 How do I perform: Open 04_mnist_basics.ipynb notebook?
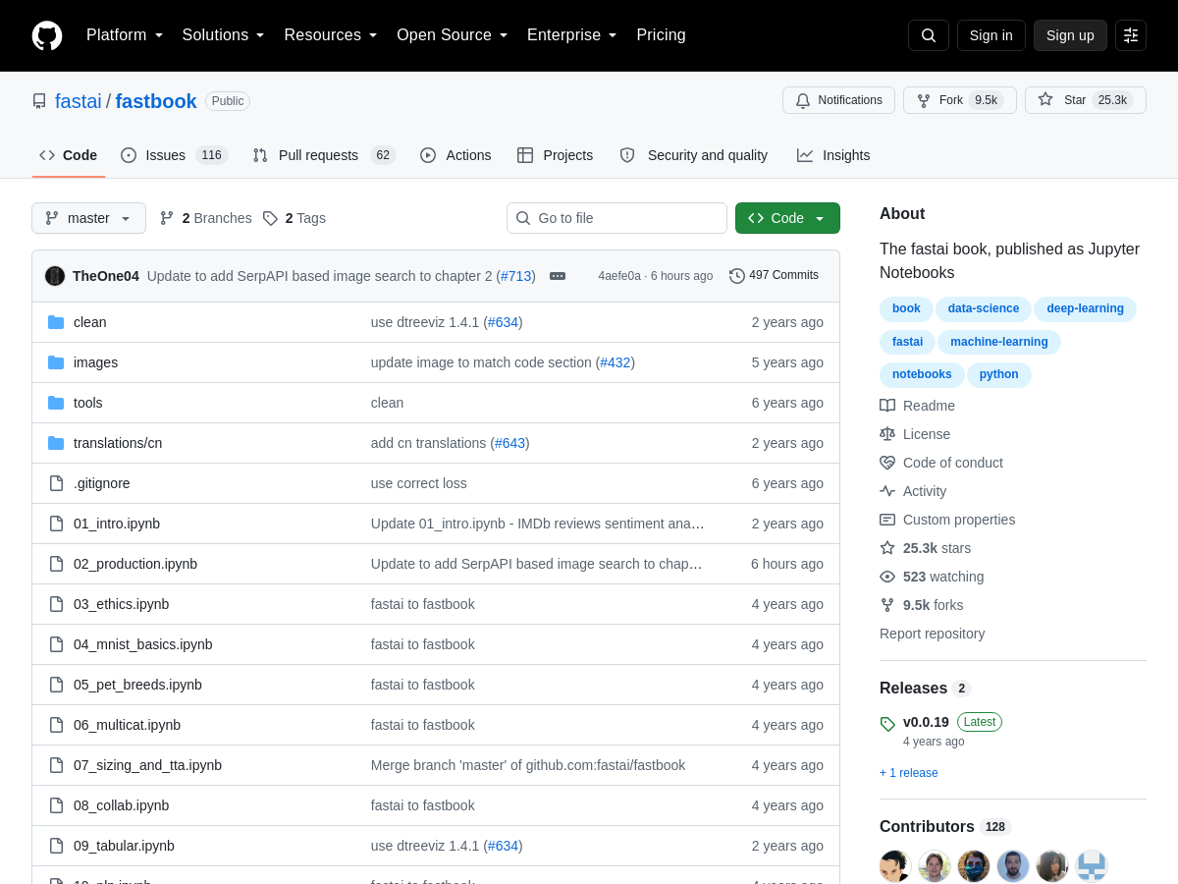(143, 644)
